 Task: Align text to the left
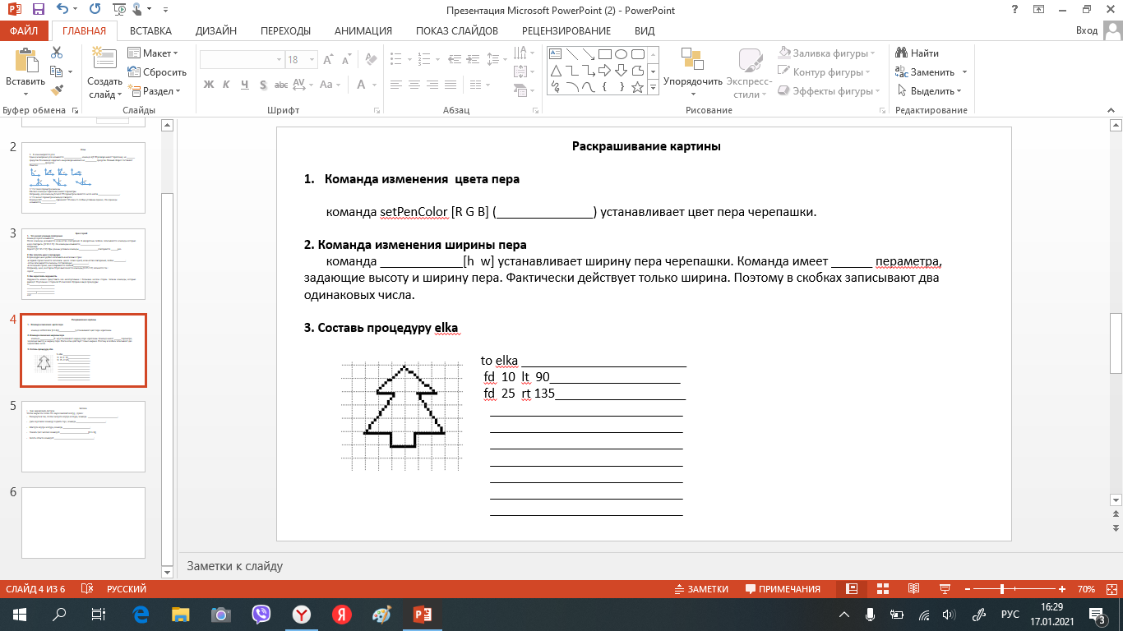tap(396, 85)
